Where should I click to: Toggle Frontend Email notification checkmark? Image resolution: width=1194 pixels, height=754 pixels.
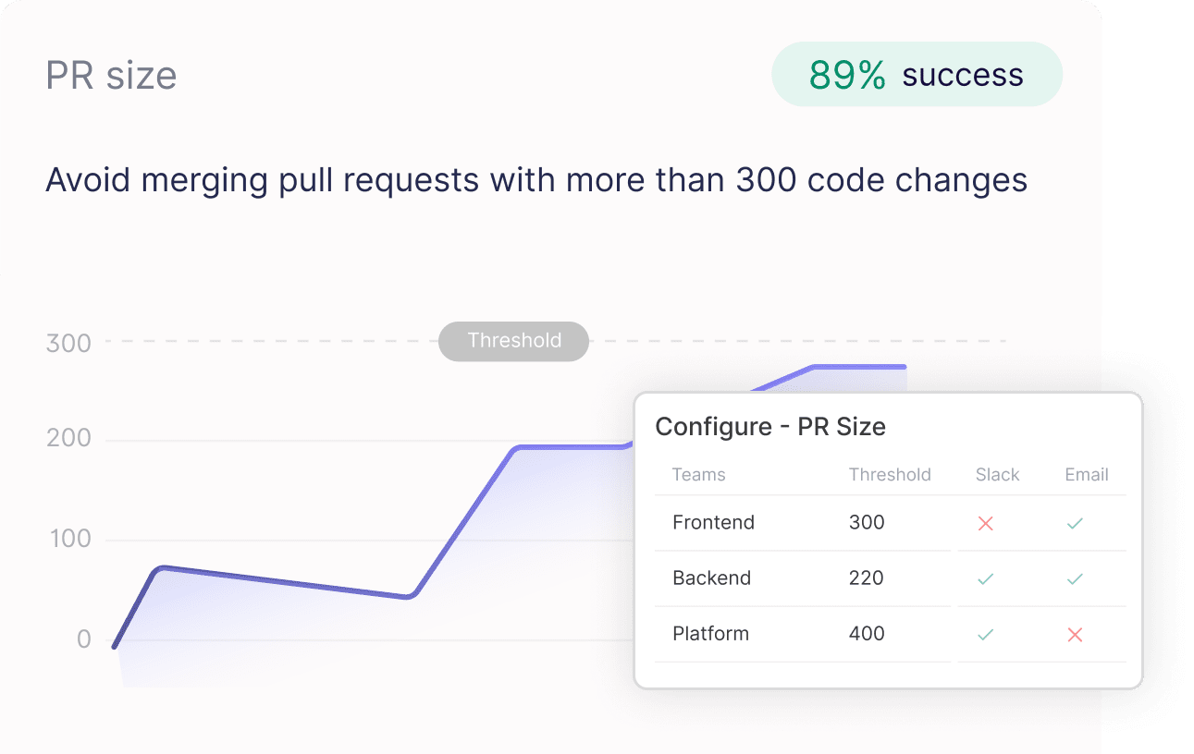pyautogui.click(x=1075, y=524)
